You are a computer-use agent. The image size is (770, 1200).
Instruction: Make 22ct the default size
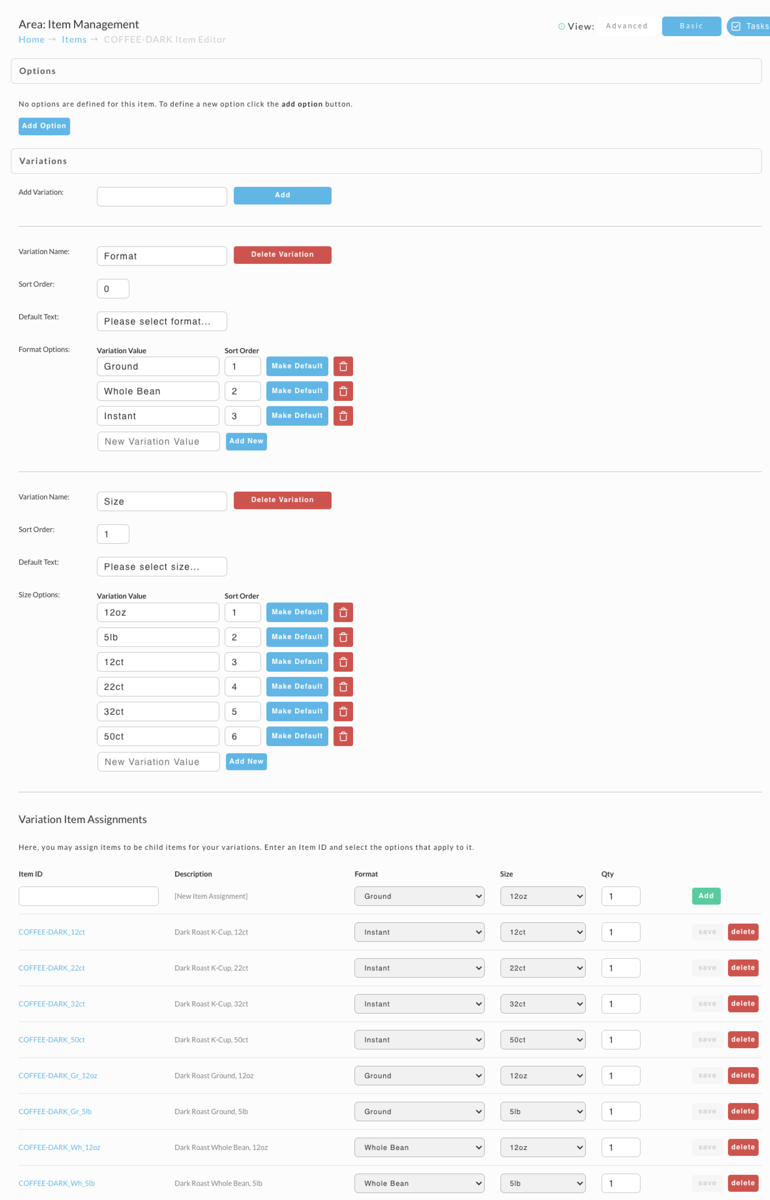[x=297, y=686]
